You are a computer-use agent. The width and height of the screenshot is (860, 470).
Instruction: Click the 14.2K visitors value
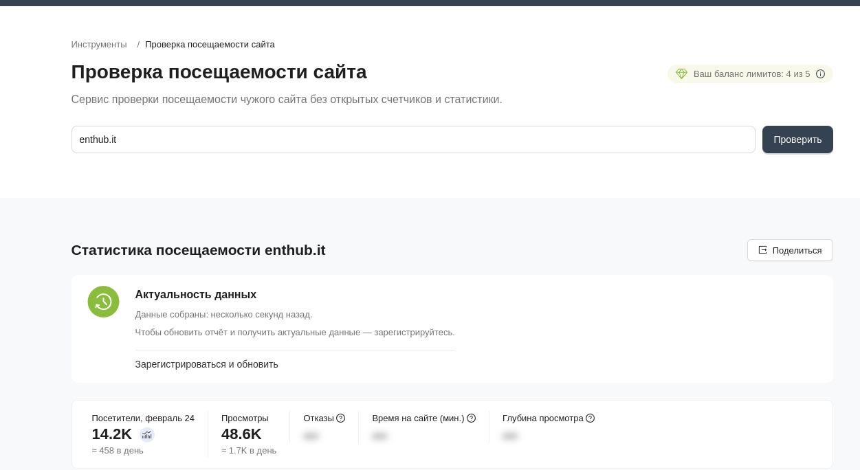(111, 434)
